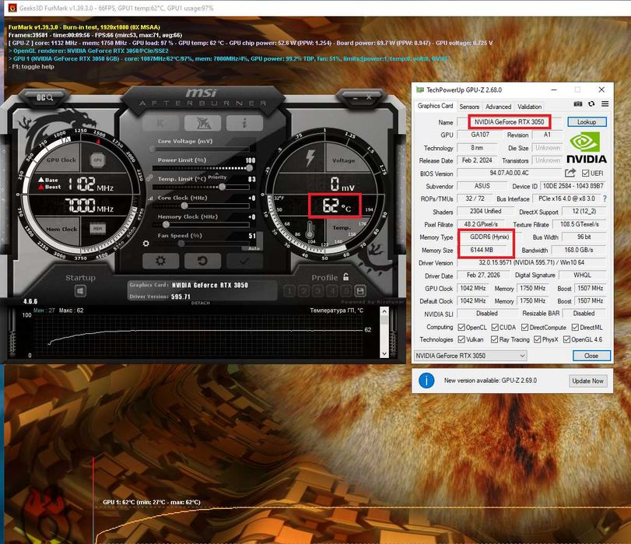
Task: Minimize the MSI Afterburner window
Action: tap(356, 98)
